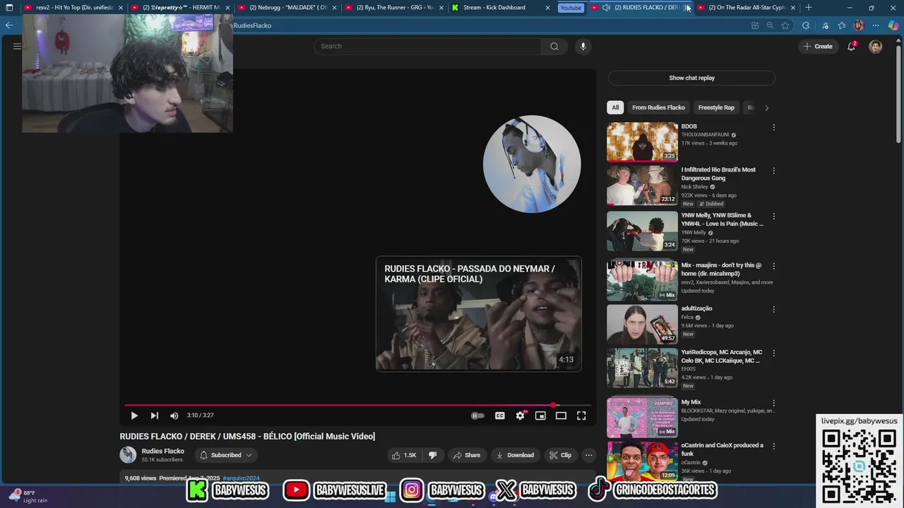This screenshot has width=904, height=508.
Task: Zoom out with browser magnifier icon
Action: point(770,25)
